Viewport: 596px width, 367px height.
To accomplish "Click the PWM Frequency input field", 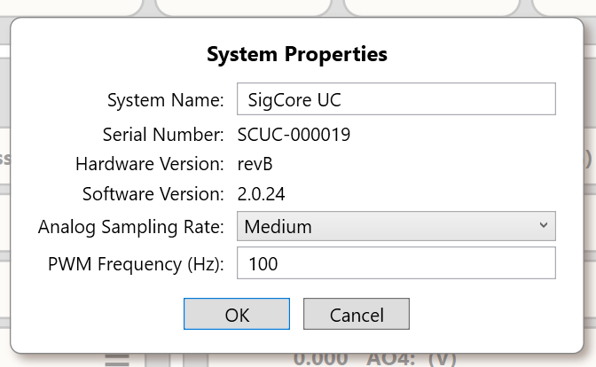I will point(396,263).
